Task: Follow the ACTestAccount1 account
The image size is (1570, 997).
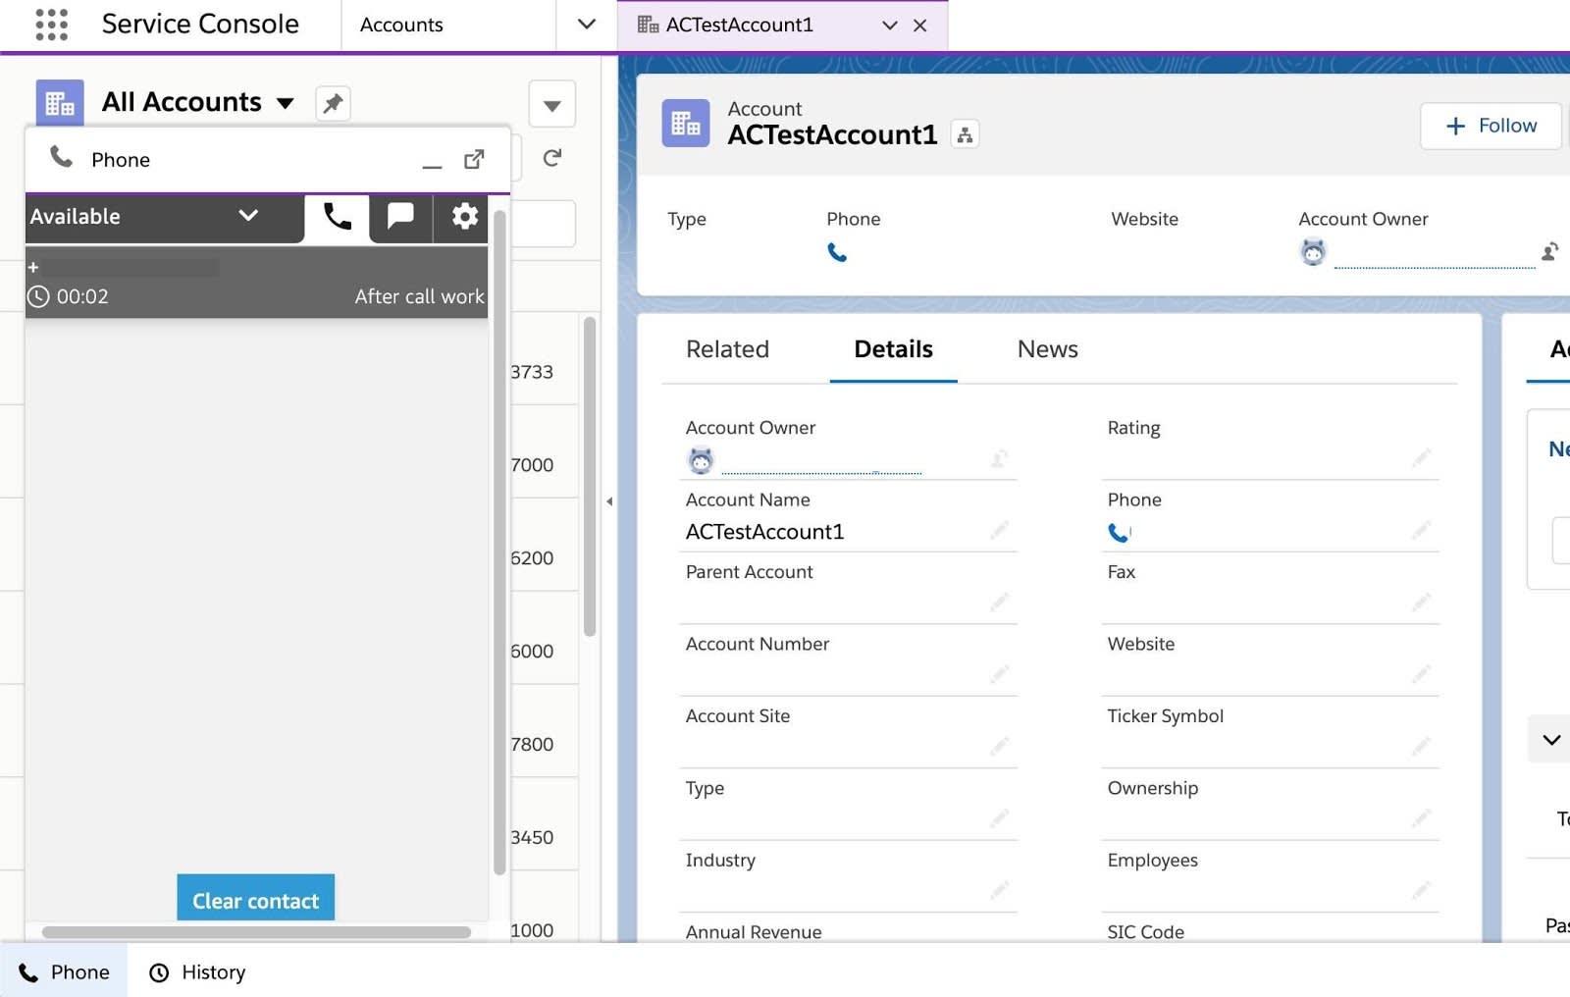Action: tap(1491, 126)
